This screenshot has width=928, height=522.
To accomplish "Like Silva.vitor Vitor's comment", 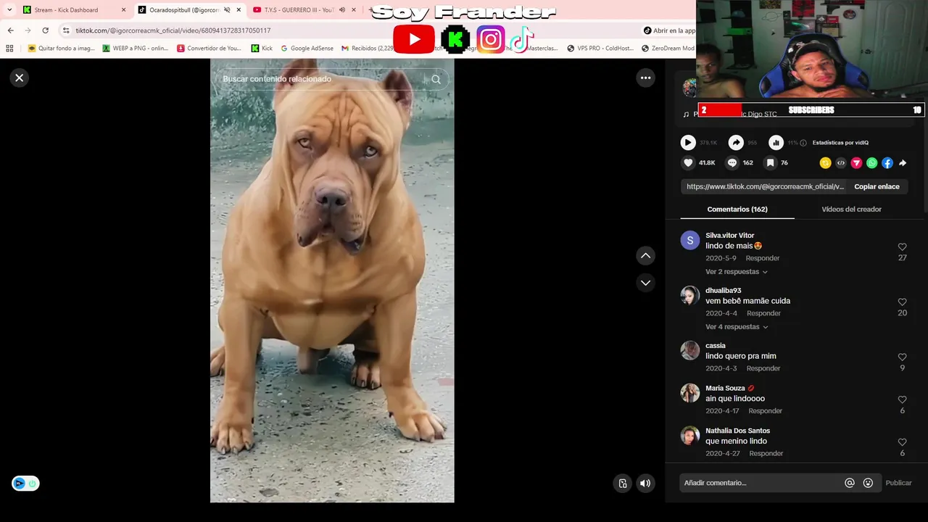I will tap(902, 247).
